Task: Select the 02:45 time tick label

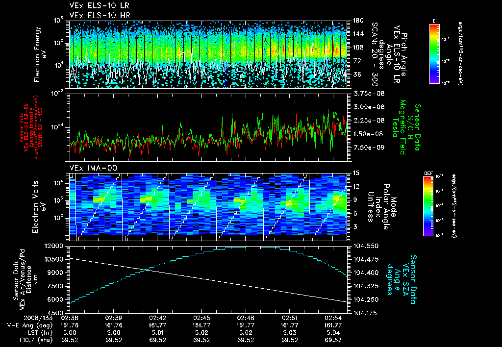Action: (201, 319)
